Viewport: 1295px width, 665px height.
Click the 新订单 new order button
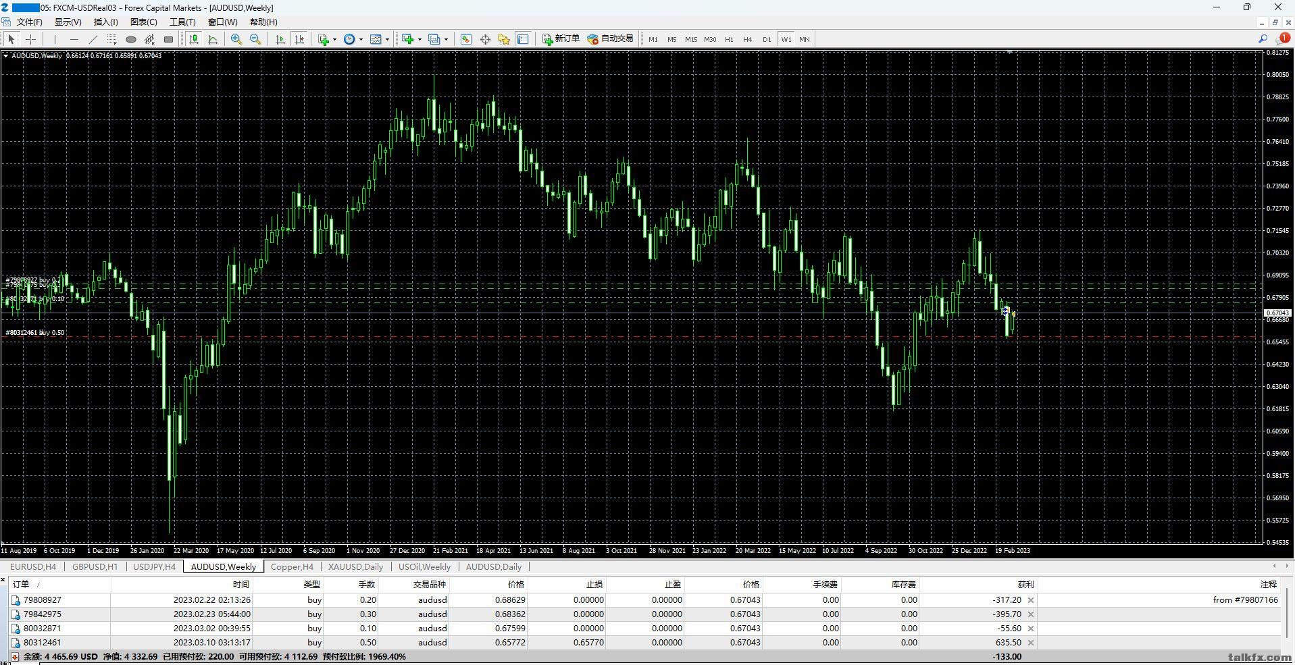point(561,39)
